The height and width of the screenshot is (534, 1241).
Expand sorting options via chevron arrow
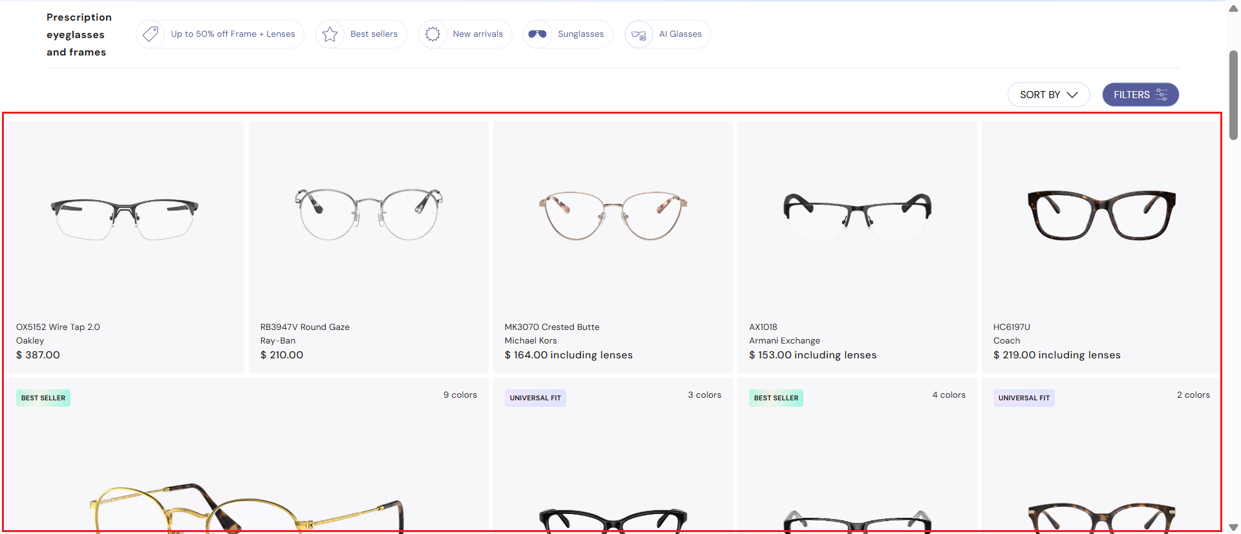[x=1073, y=95]
